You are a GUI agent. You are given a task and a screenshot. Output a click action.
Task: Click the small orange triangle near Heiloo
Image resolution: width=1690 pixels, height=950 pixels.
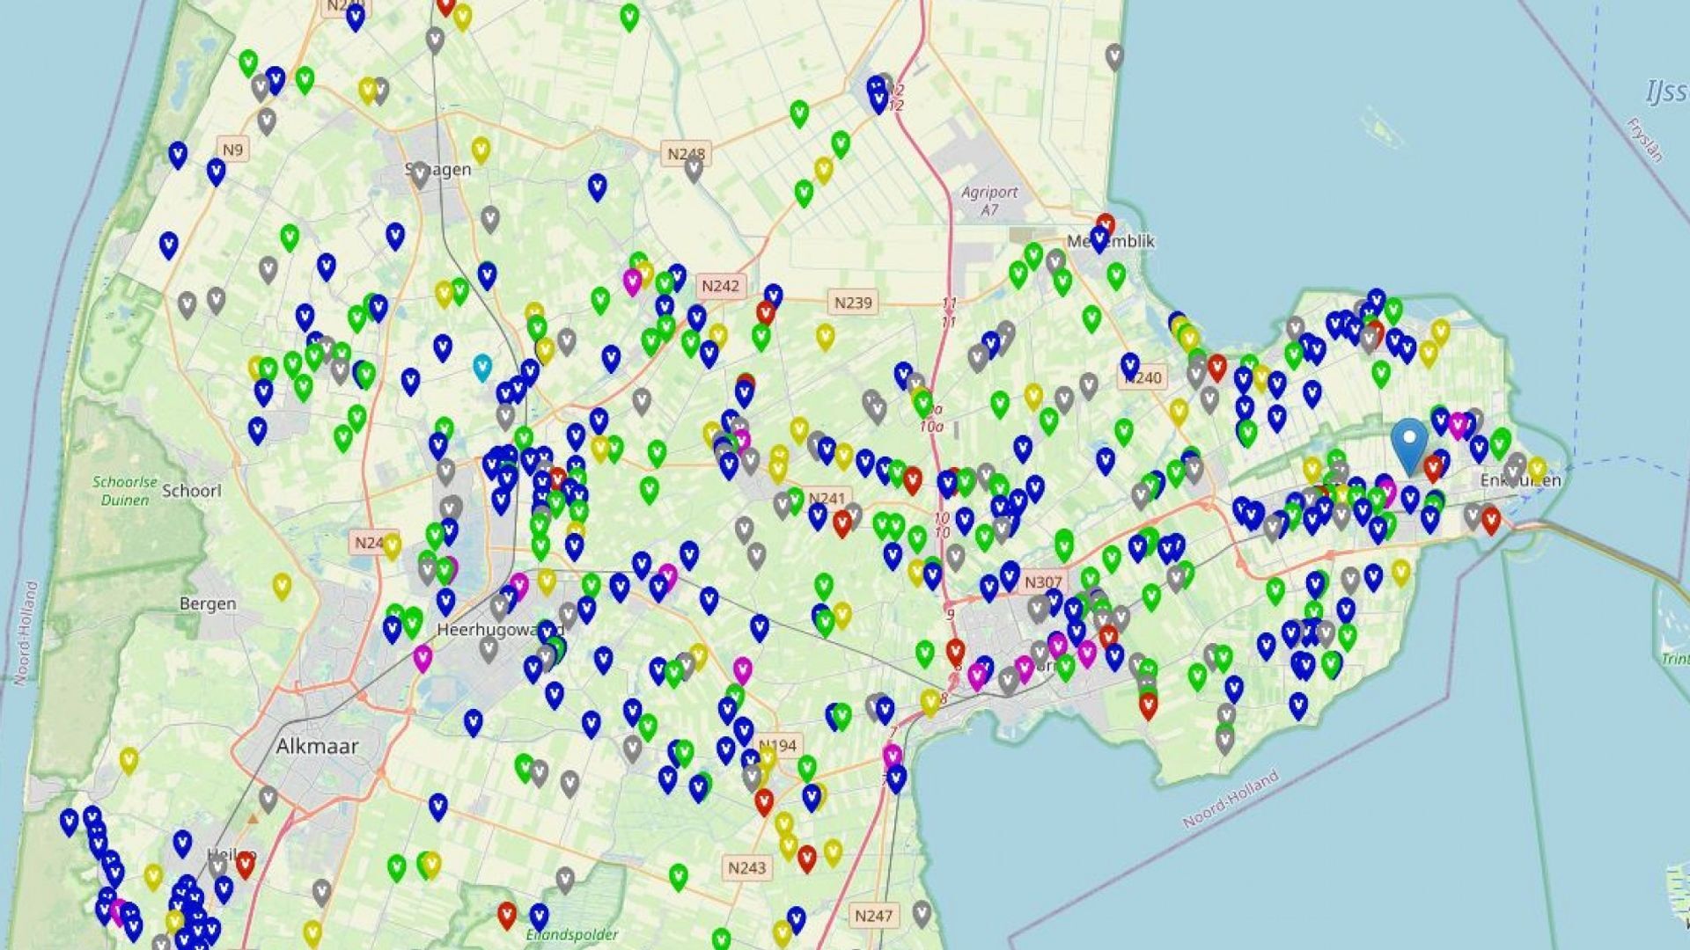253,819
